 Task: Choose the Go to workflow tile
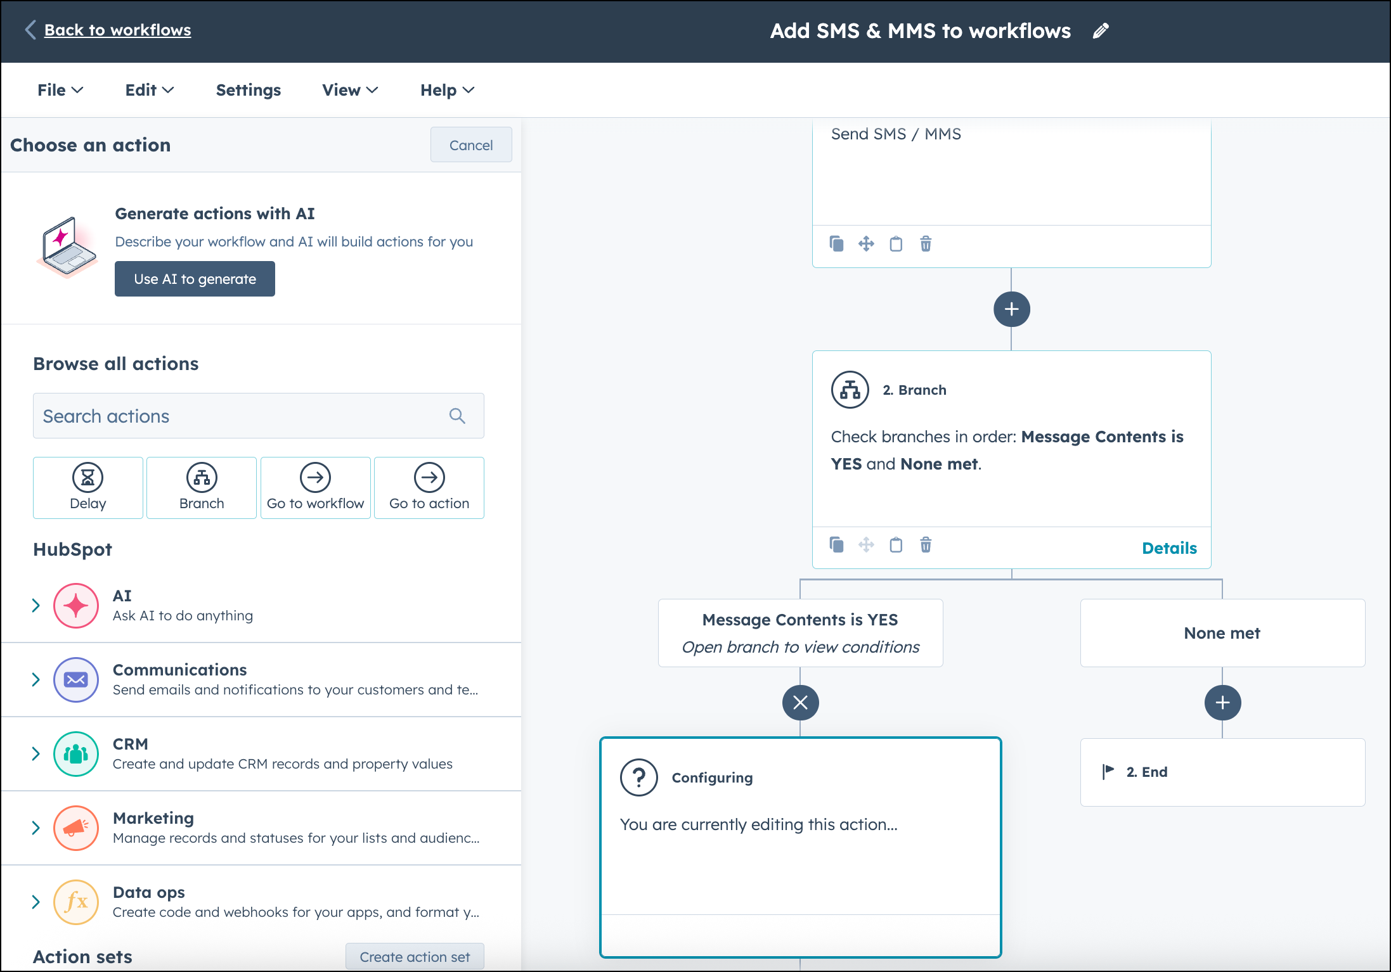click(x=316, y=487)
